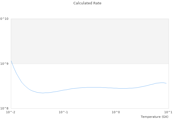Click the 10^9 horizontal gridline at shaded edge
Image resolution: width=174 pixels, height=130 pixels.
click(90, 64)
